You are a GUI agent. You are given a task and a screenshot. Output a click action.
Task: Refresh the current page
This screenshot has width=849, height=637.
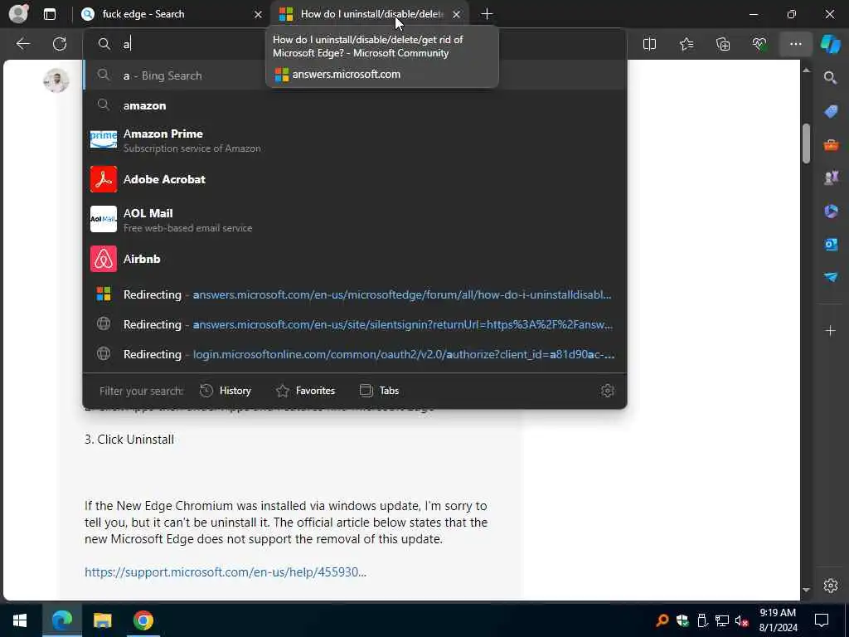pyautogui.click(x=60, y=44)
